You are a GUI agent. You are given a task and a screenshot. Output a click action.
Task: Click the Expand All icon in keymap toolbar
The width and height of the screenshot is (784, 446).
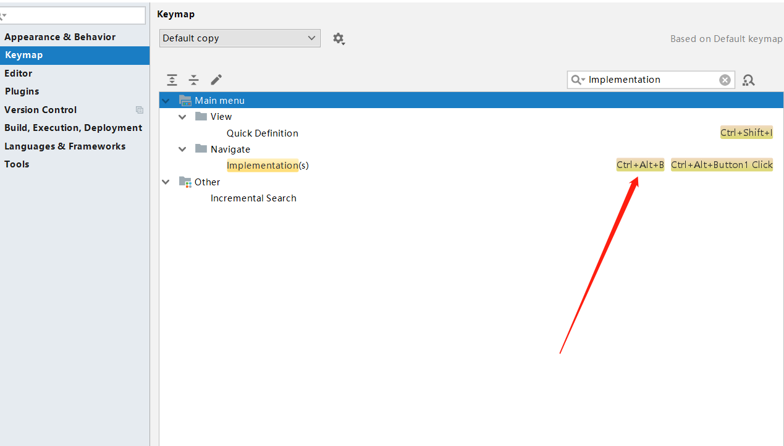(172, 80)
